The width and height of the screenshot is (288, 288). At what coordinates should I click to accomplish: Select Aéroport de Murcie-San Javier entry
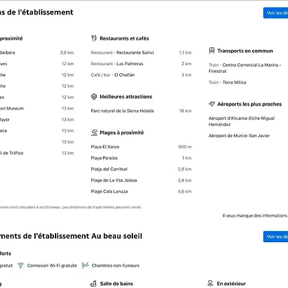pos(239,136)
